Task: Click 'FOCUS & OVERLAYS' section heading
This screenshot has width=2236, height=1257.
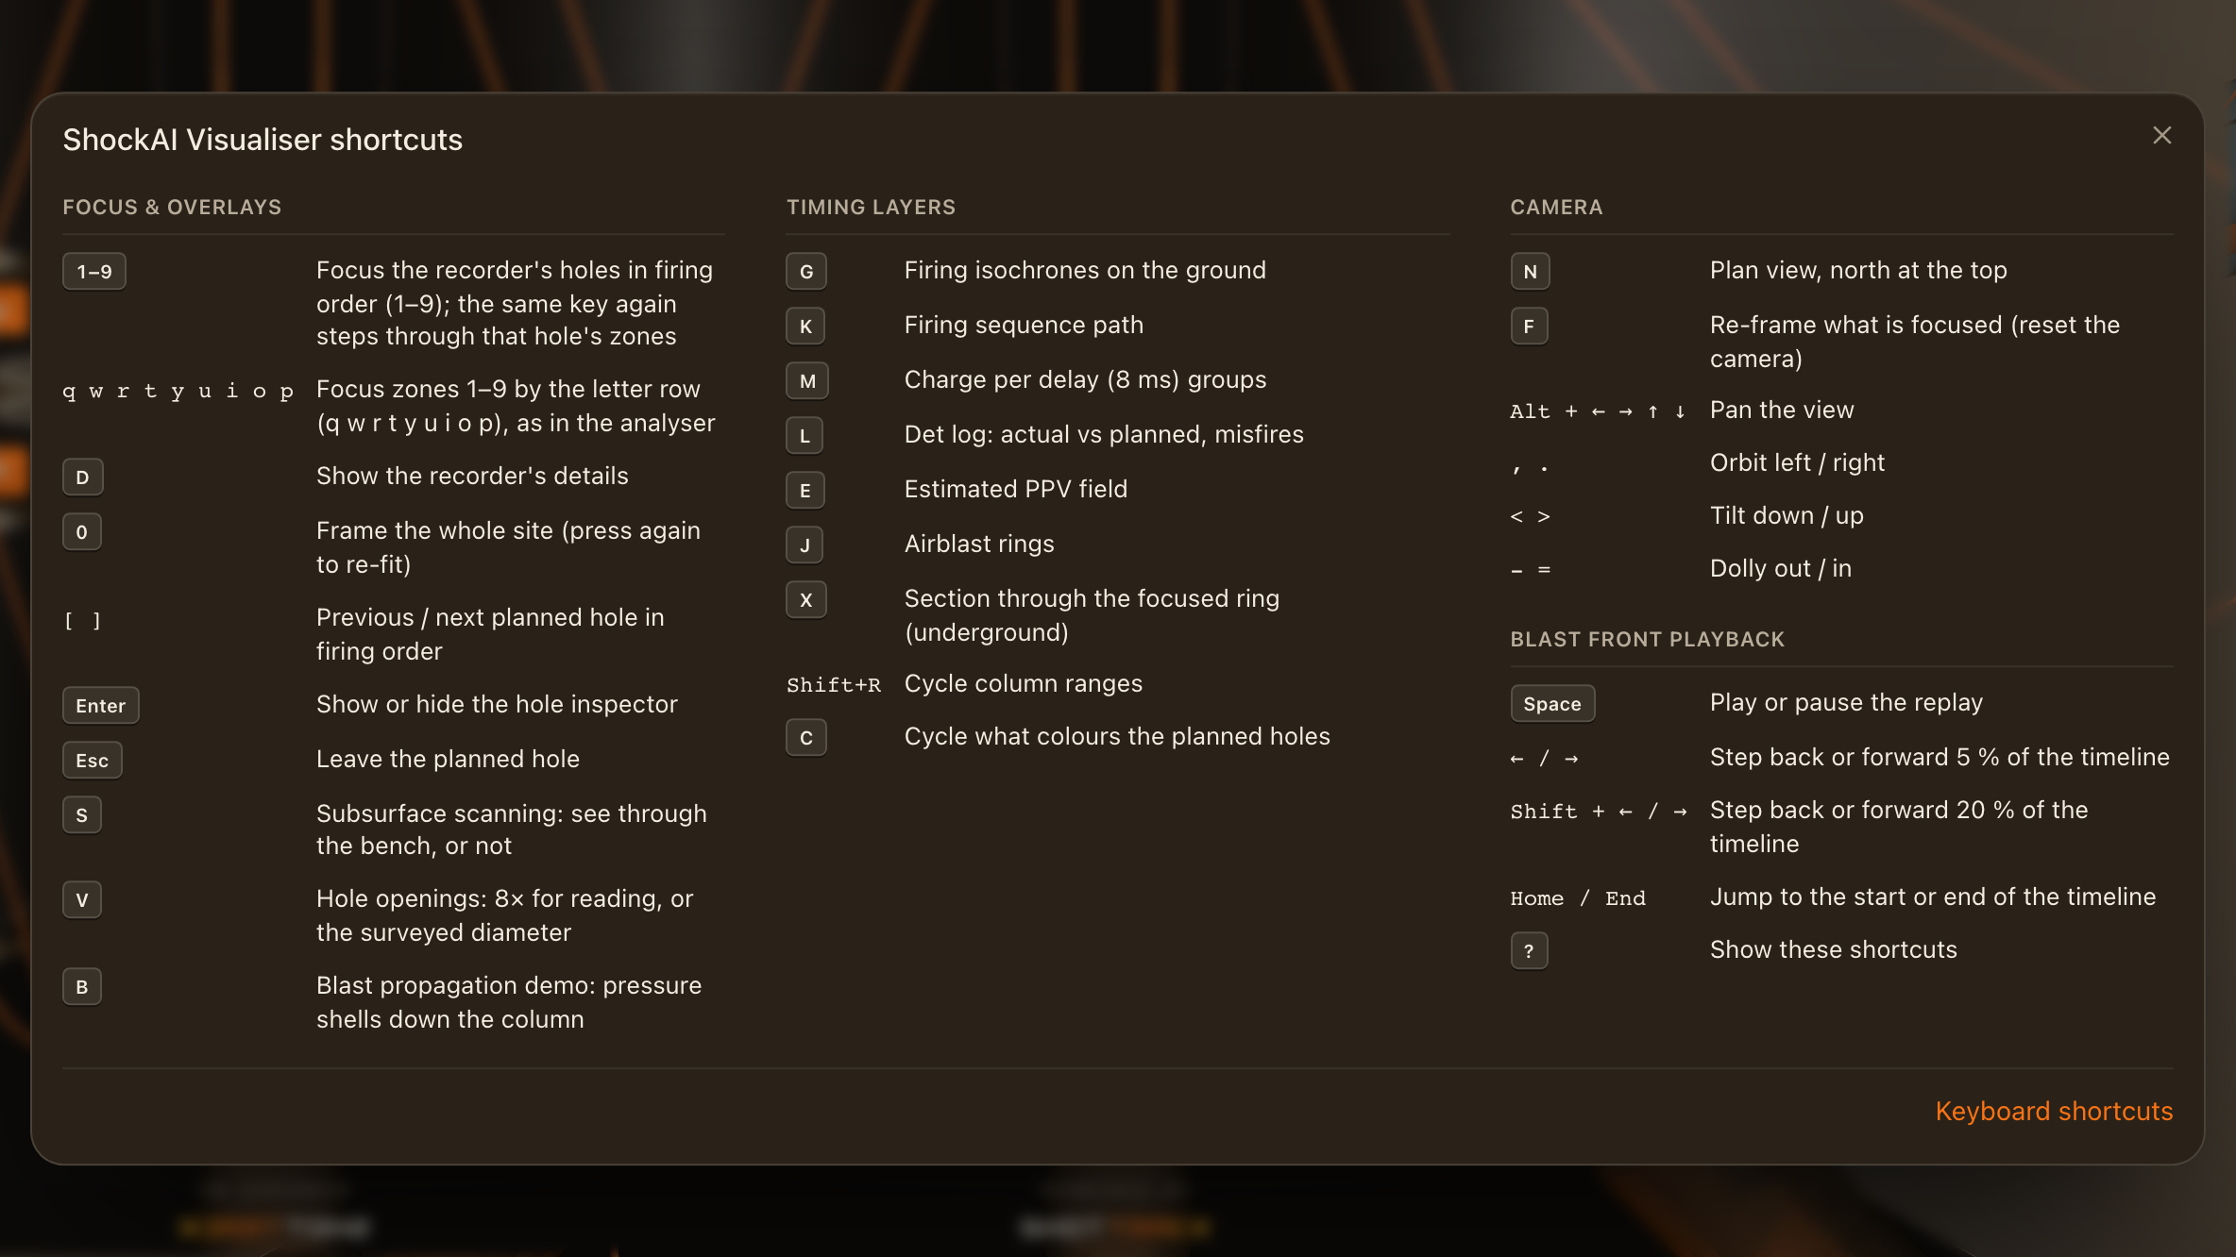Action: (172, 208)
